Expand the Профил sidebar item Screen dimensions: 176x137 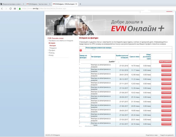[52, 50]
